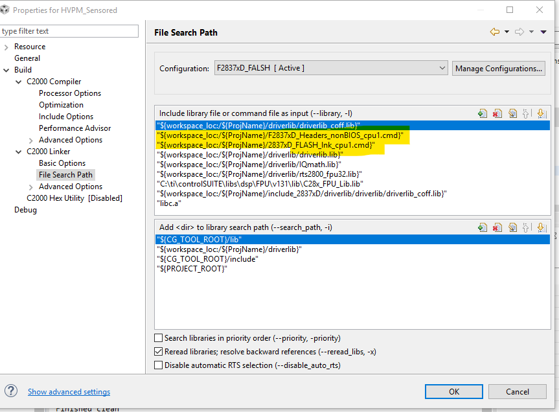
Task: Click Delete icon for include library files
Action: [x=497, y=113]
